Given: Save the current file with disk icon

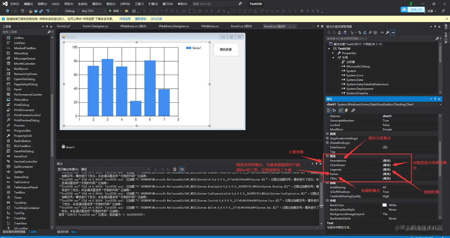Looking at the screenshot, I should 36,11.
